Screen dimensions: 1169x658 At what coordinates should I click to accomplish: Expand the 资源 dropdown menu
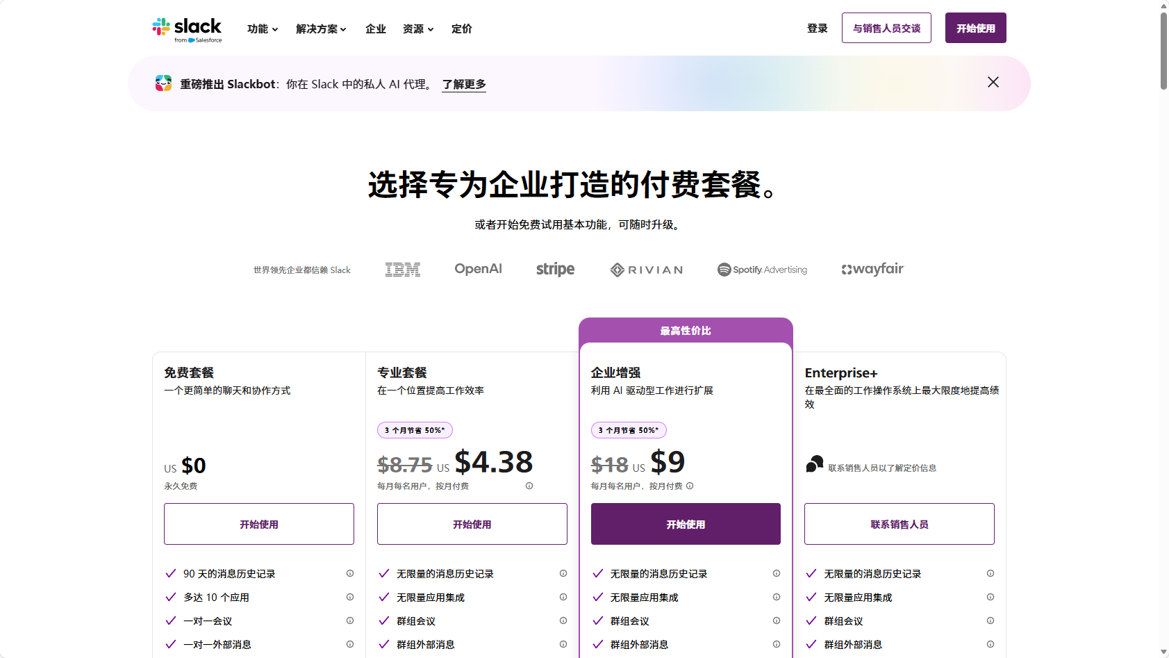(418, 29)
